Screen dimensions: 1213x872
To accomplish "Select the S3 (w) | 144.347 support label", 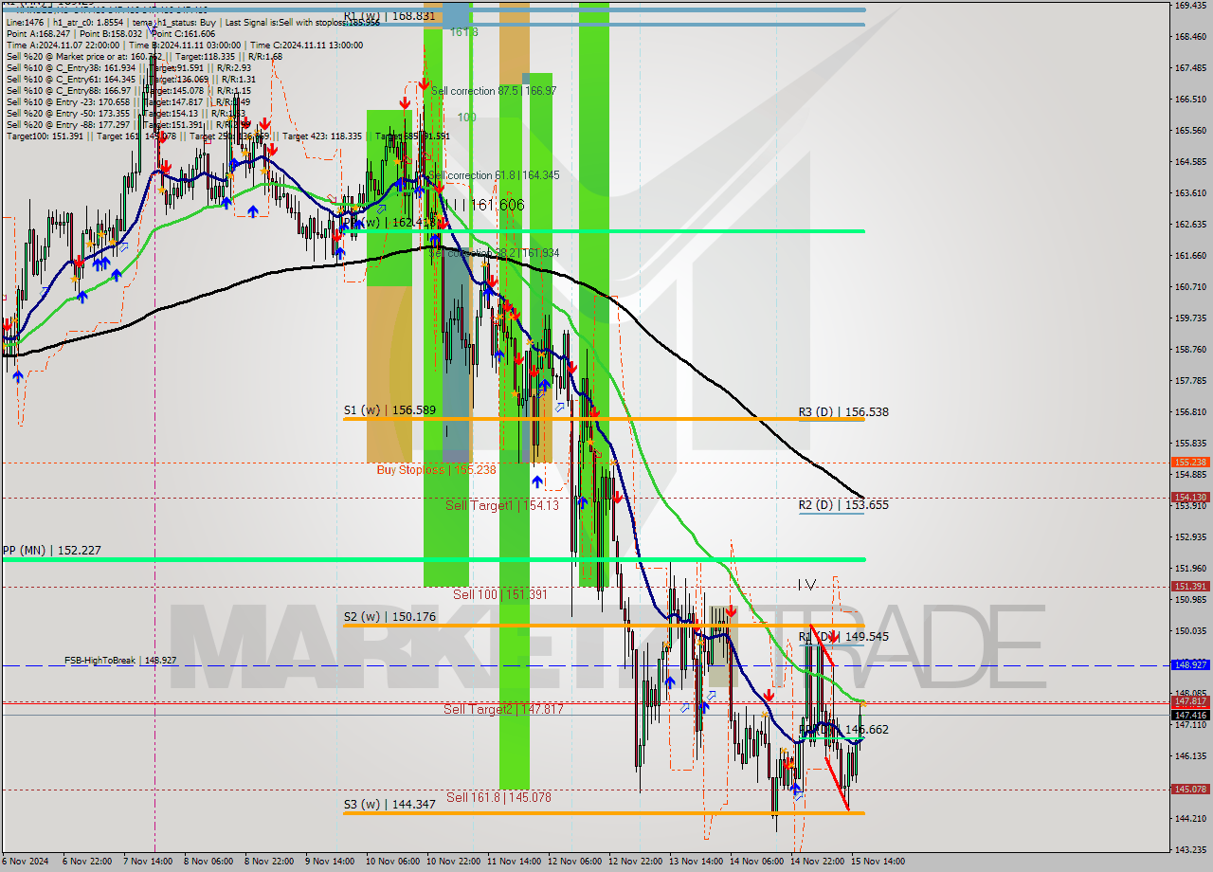I will click(x=389, y=804).
